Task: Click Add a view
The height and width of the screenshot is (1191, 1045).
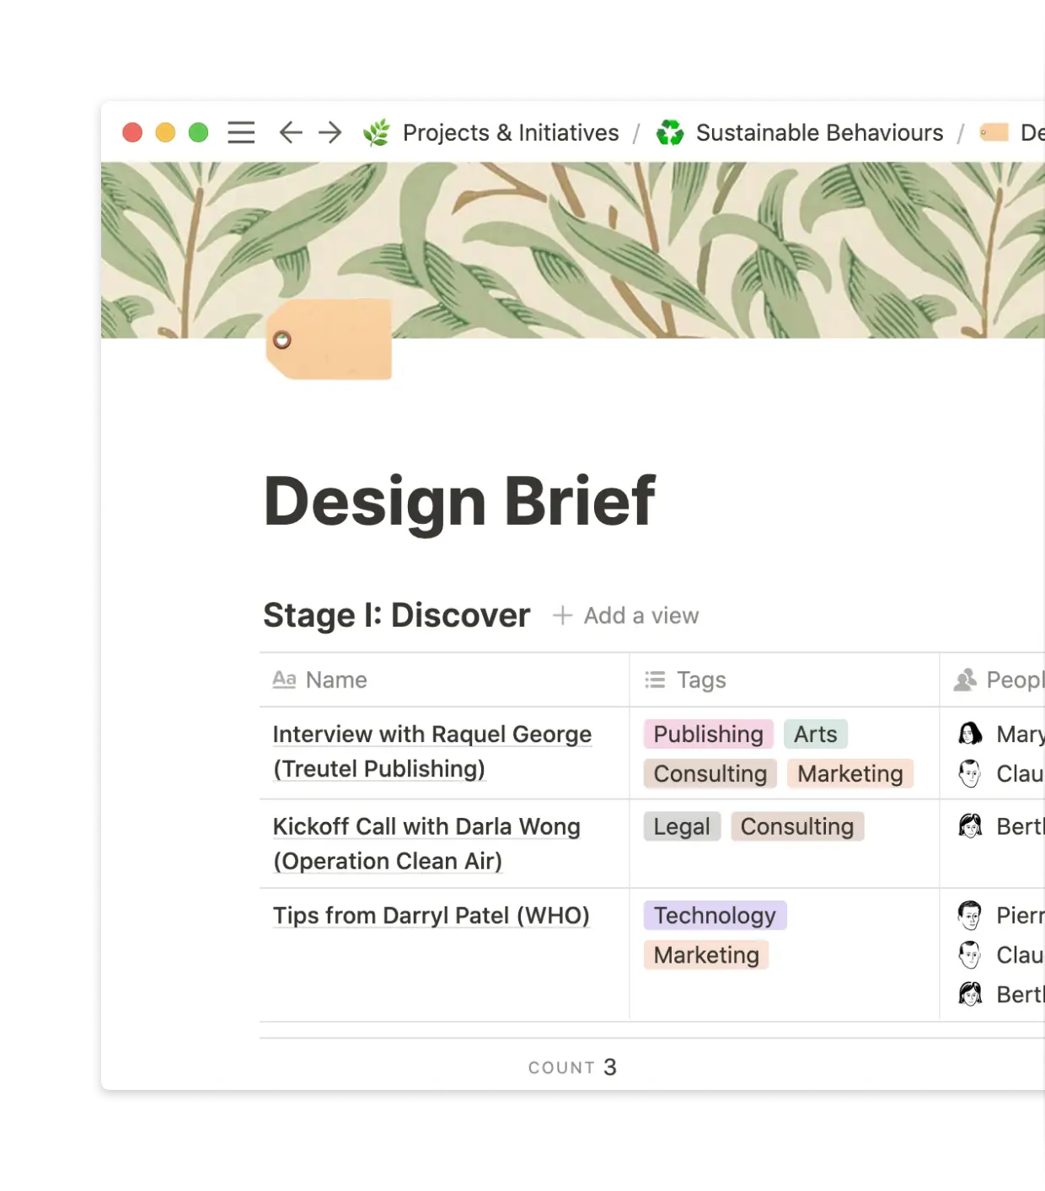Action: pos(626,615)
